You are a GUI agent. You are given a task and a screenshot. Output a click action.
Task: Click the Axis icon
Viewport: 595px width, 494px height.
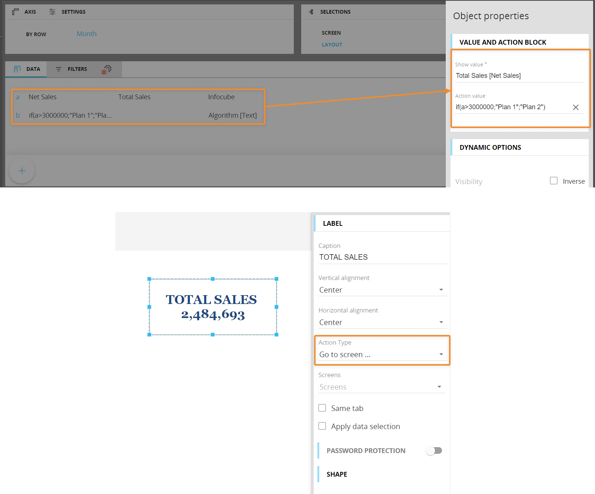[x=15, y=12]
